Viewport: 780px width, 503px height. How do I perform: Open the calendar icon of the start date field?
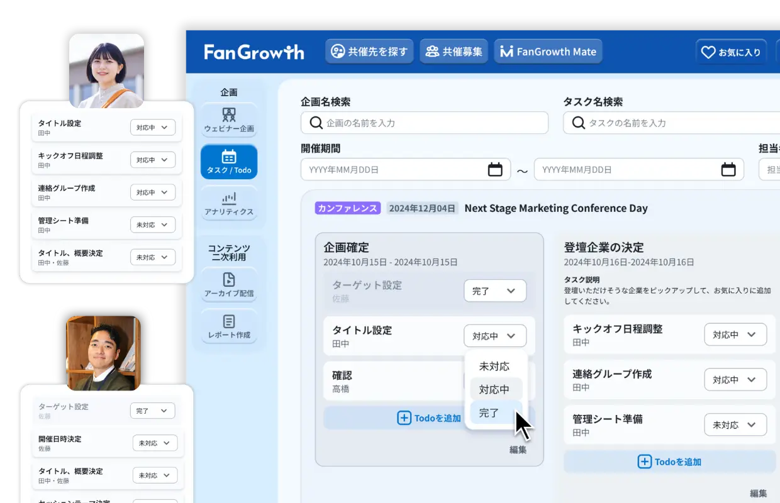(x=496, y=169)
